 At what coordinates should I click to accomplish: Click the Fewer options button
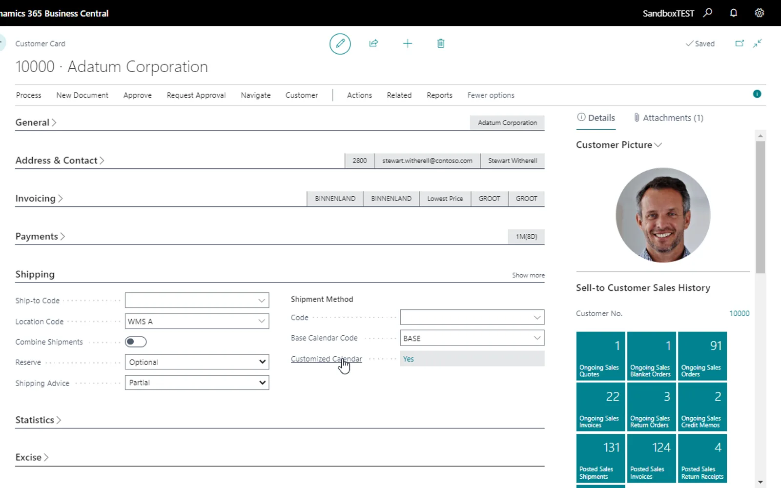coord(491,95)
